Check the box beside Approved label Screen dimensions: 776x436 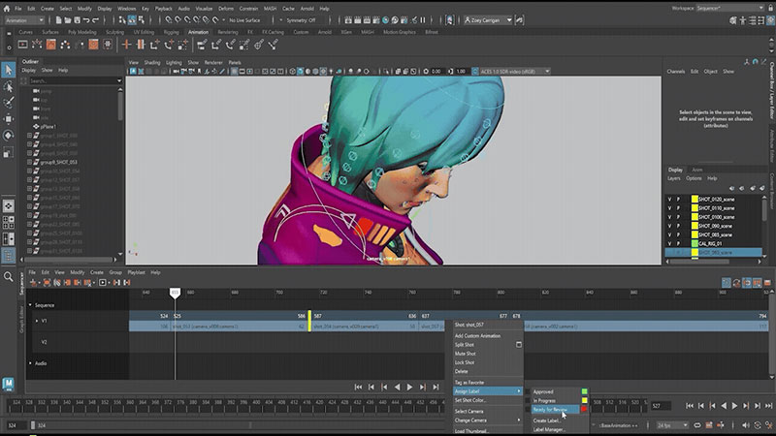click(528, 391)
